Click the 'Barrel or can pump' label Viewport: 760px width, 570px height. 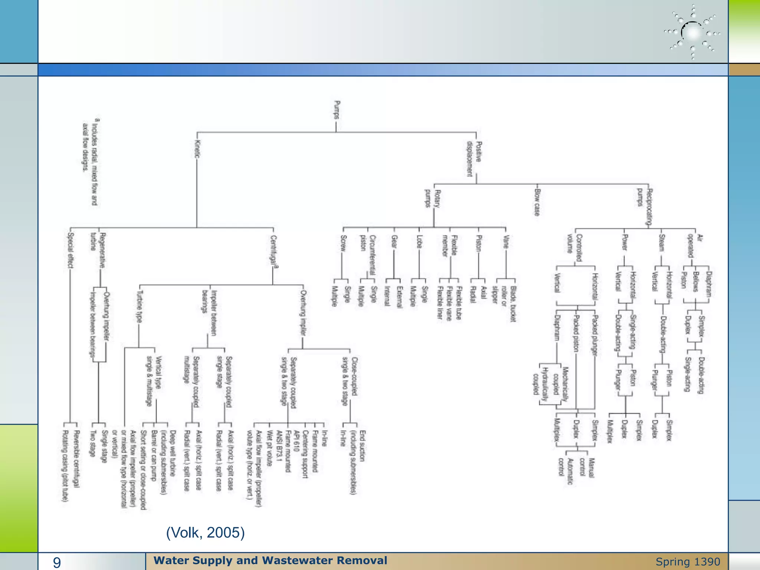(x=154, y=455)
